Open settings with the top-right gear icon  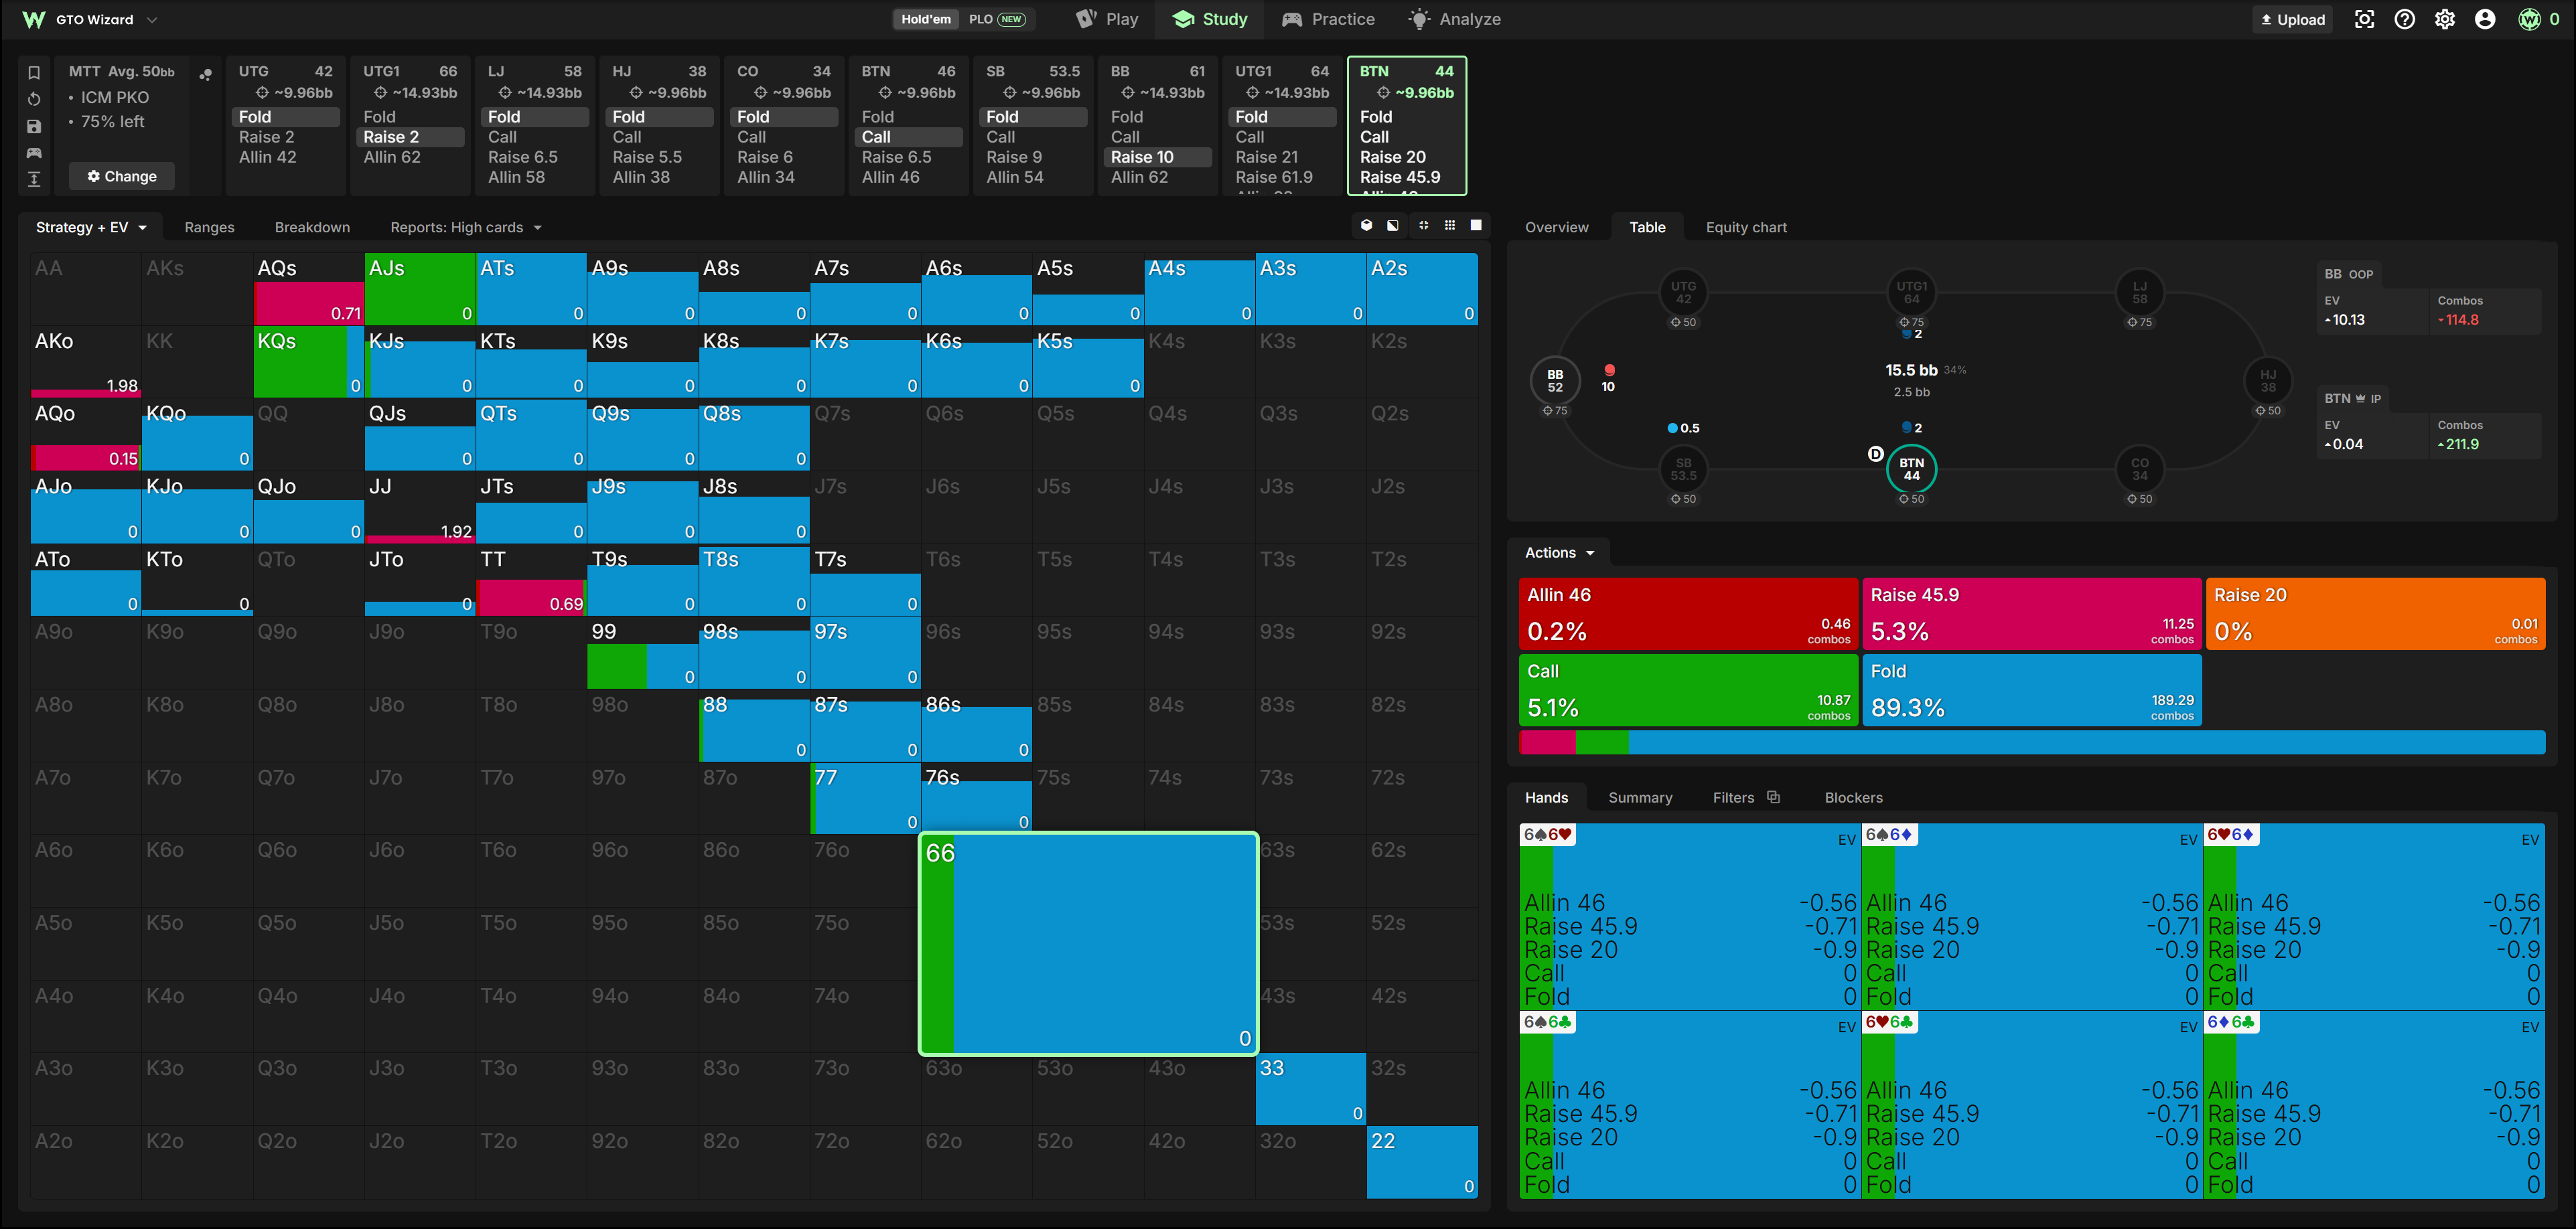pyautogui.click(x=2445, y=19)
